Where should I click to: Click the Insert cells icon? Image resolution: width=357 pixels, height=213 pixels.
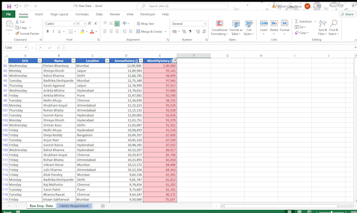click(264, 23)
